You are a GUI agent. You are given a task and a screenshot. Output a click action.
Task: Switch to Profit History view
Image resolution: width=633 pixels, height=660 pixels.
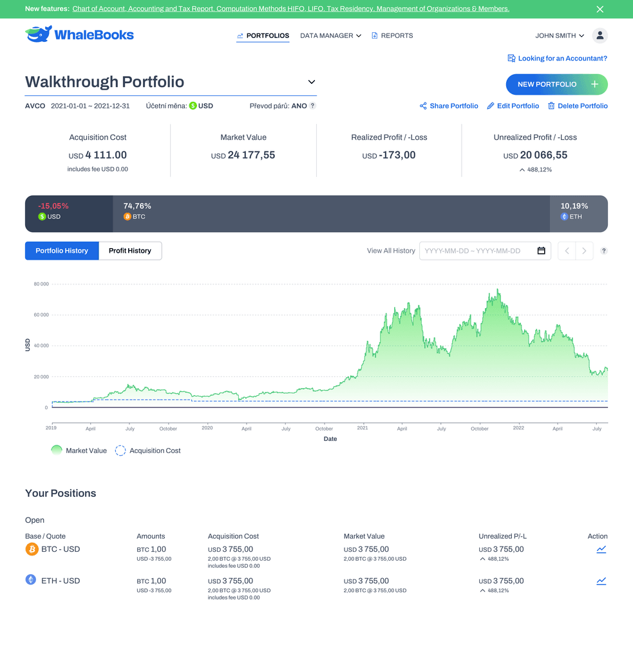[x=129, y=251]
